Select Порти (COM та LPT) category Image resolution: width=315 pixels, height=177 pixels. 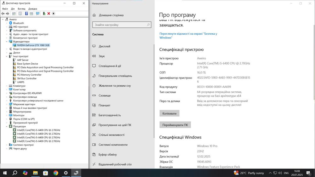click(24, 119)
